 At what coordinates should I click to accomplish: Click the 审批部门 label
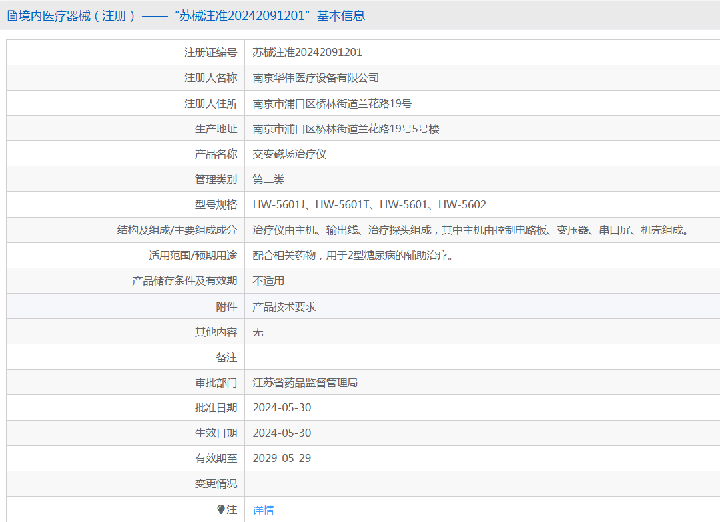tap(216, 382)
